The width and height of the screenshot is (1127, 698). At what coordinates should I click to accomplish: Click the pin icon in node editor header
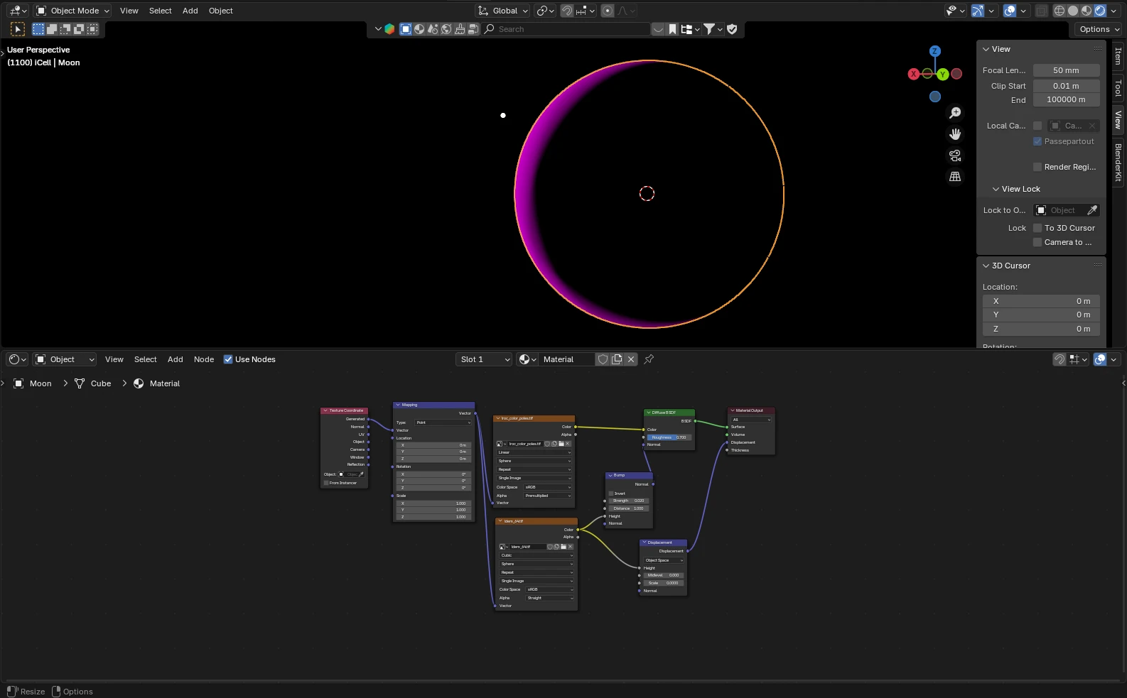coord(649,359)
